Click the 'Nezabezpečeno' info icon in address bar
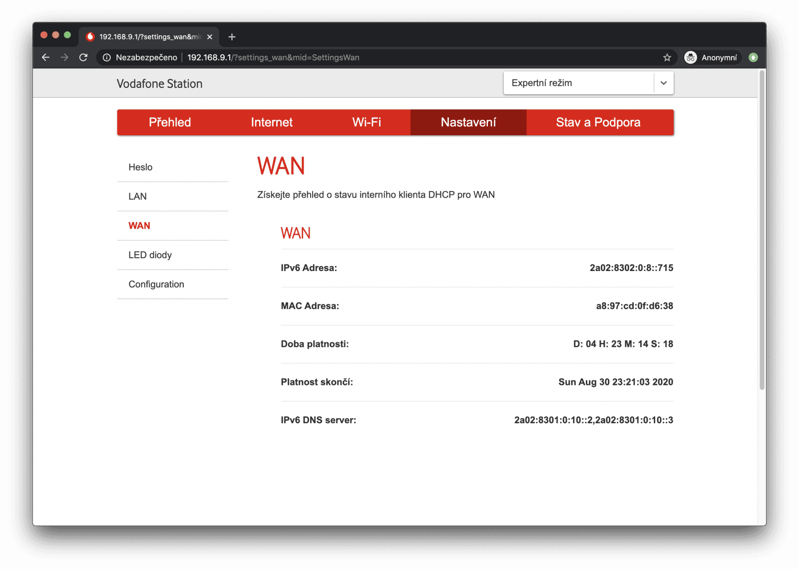 (x=106, y=57)
